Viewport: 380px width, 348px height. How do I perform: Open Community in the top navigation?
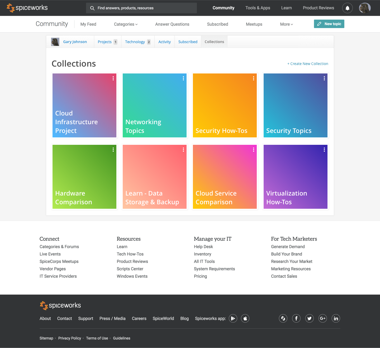pos(224,8)
